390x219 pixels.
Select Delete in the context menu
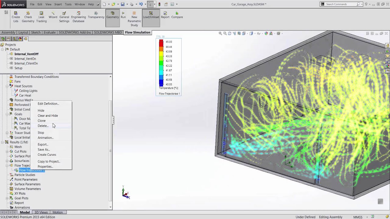click(x=43, y=126)
